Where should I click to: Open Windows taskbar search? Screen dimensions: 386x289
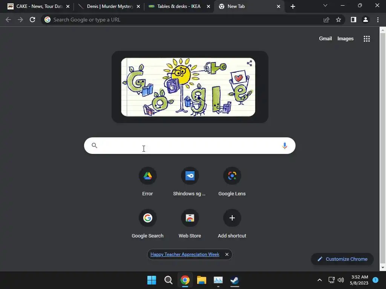[x=168, y=280]
